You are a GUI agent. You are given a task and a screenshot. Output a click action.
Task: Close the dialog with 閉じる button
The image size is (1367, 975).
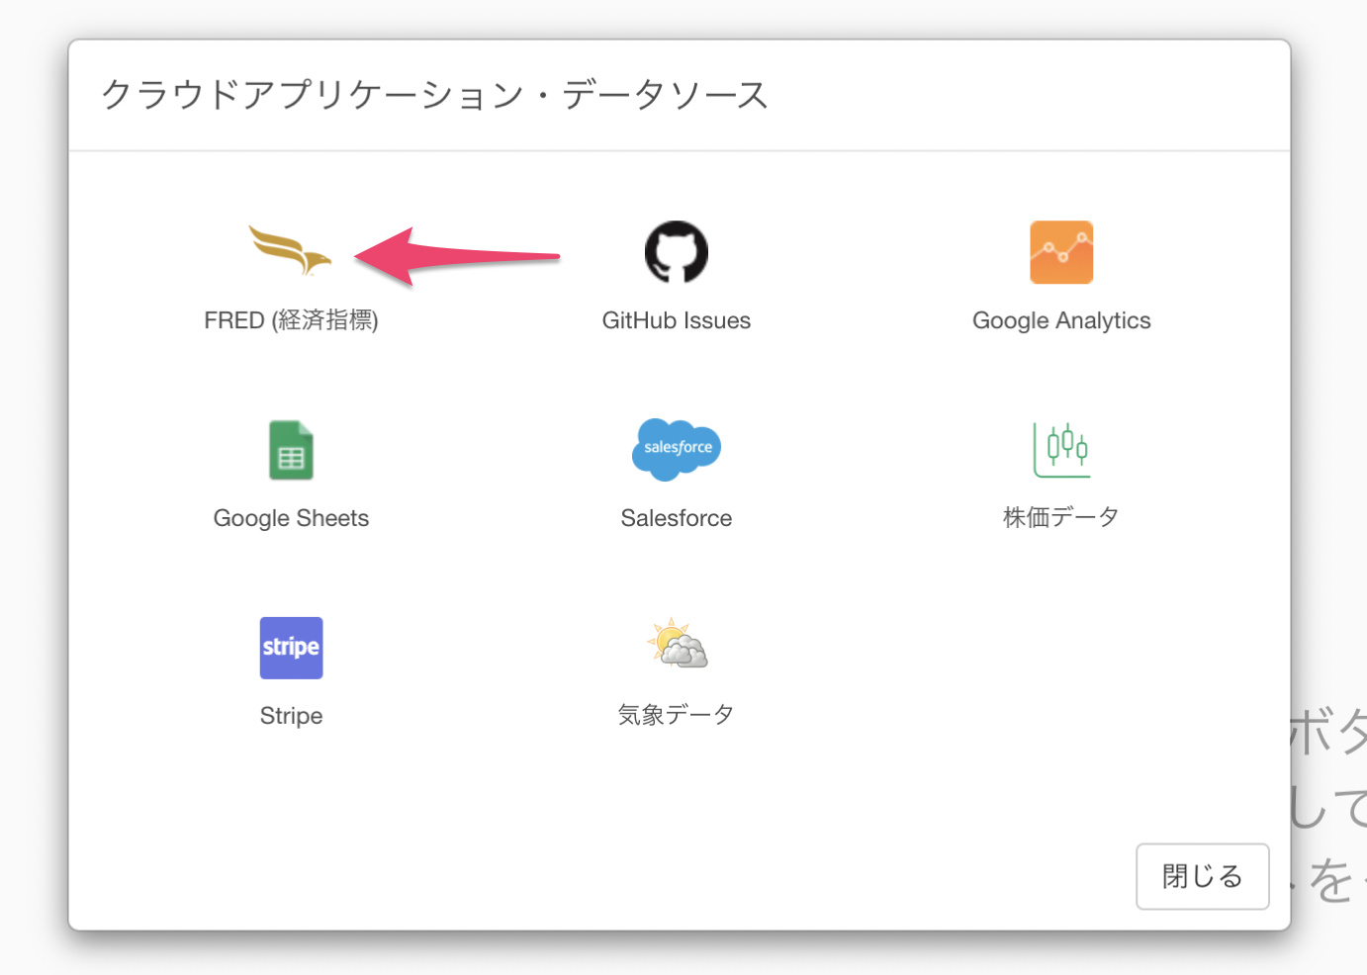pyautogui.click(x=1202, y=876)
